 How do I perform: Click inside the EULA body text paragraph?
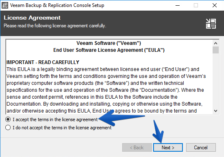[106, 90]
